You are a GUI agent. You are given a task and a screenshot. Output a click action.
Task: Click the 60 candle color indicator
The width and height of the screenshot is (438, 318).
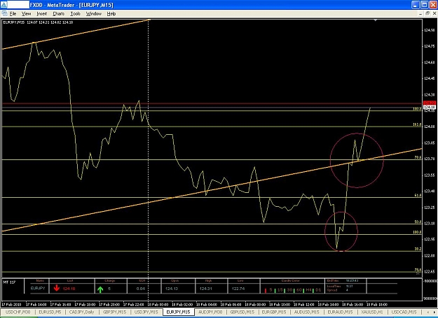(299, 290)
